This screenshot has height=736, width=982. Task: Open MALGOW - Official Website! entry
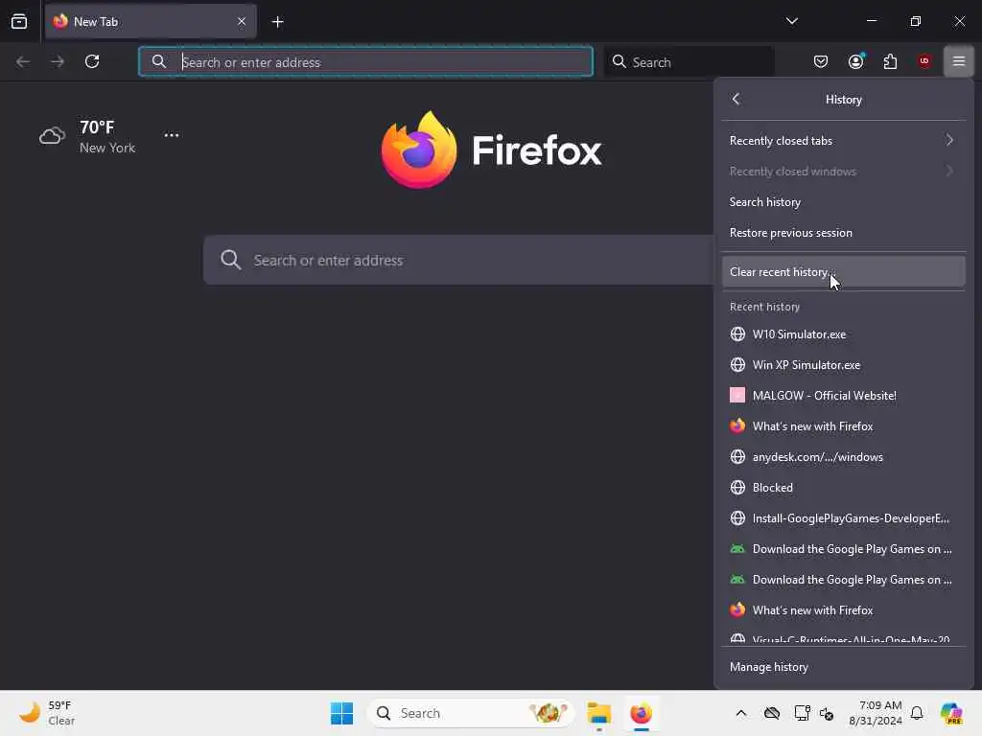[843, 396]
